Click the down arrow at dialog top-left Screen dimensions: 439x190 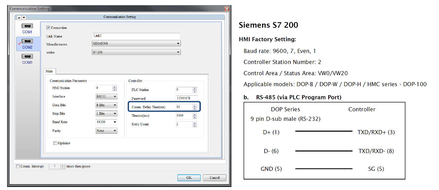tap(24, 17)
